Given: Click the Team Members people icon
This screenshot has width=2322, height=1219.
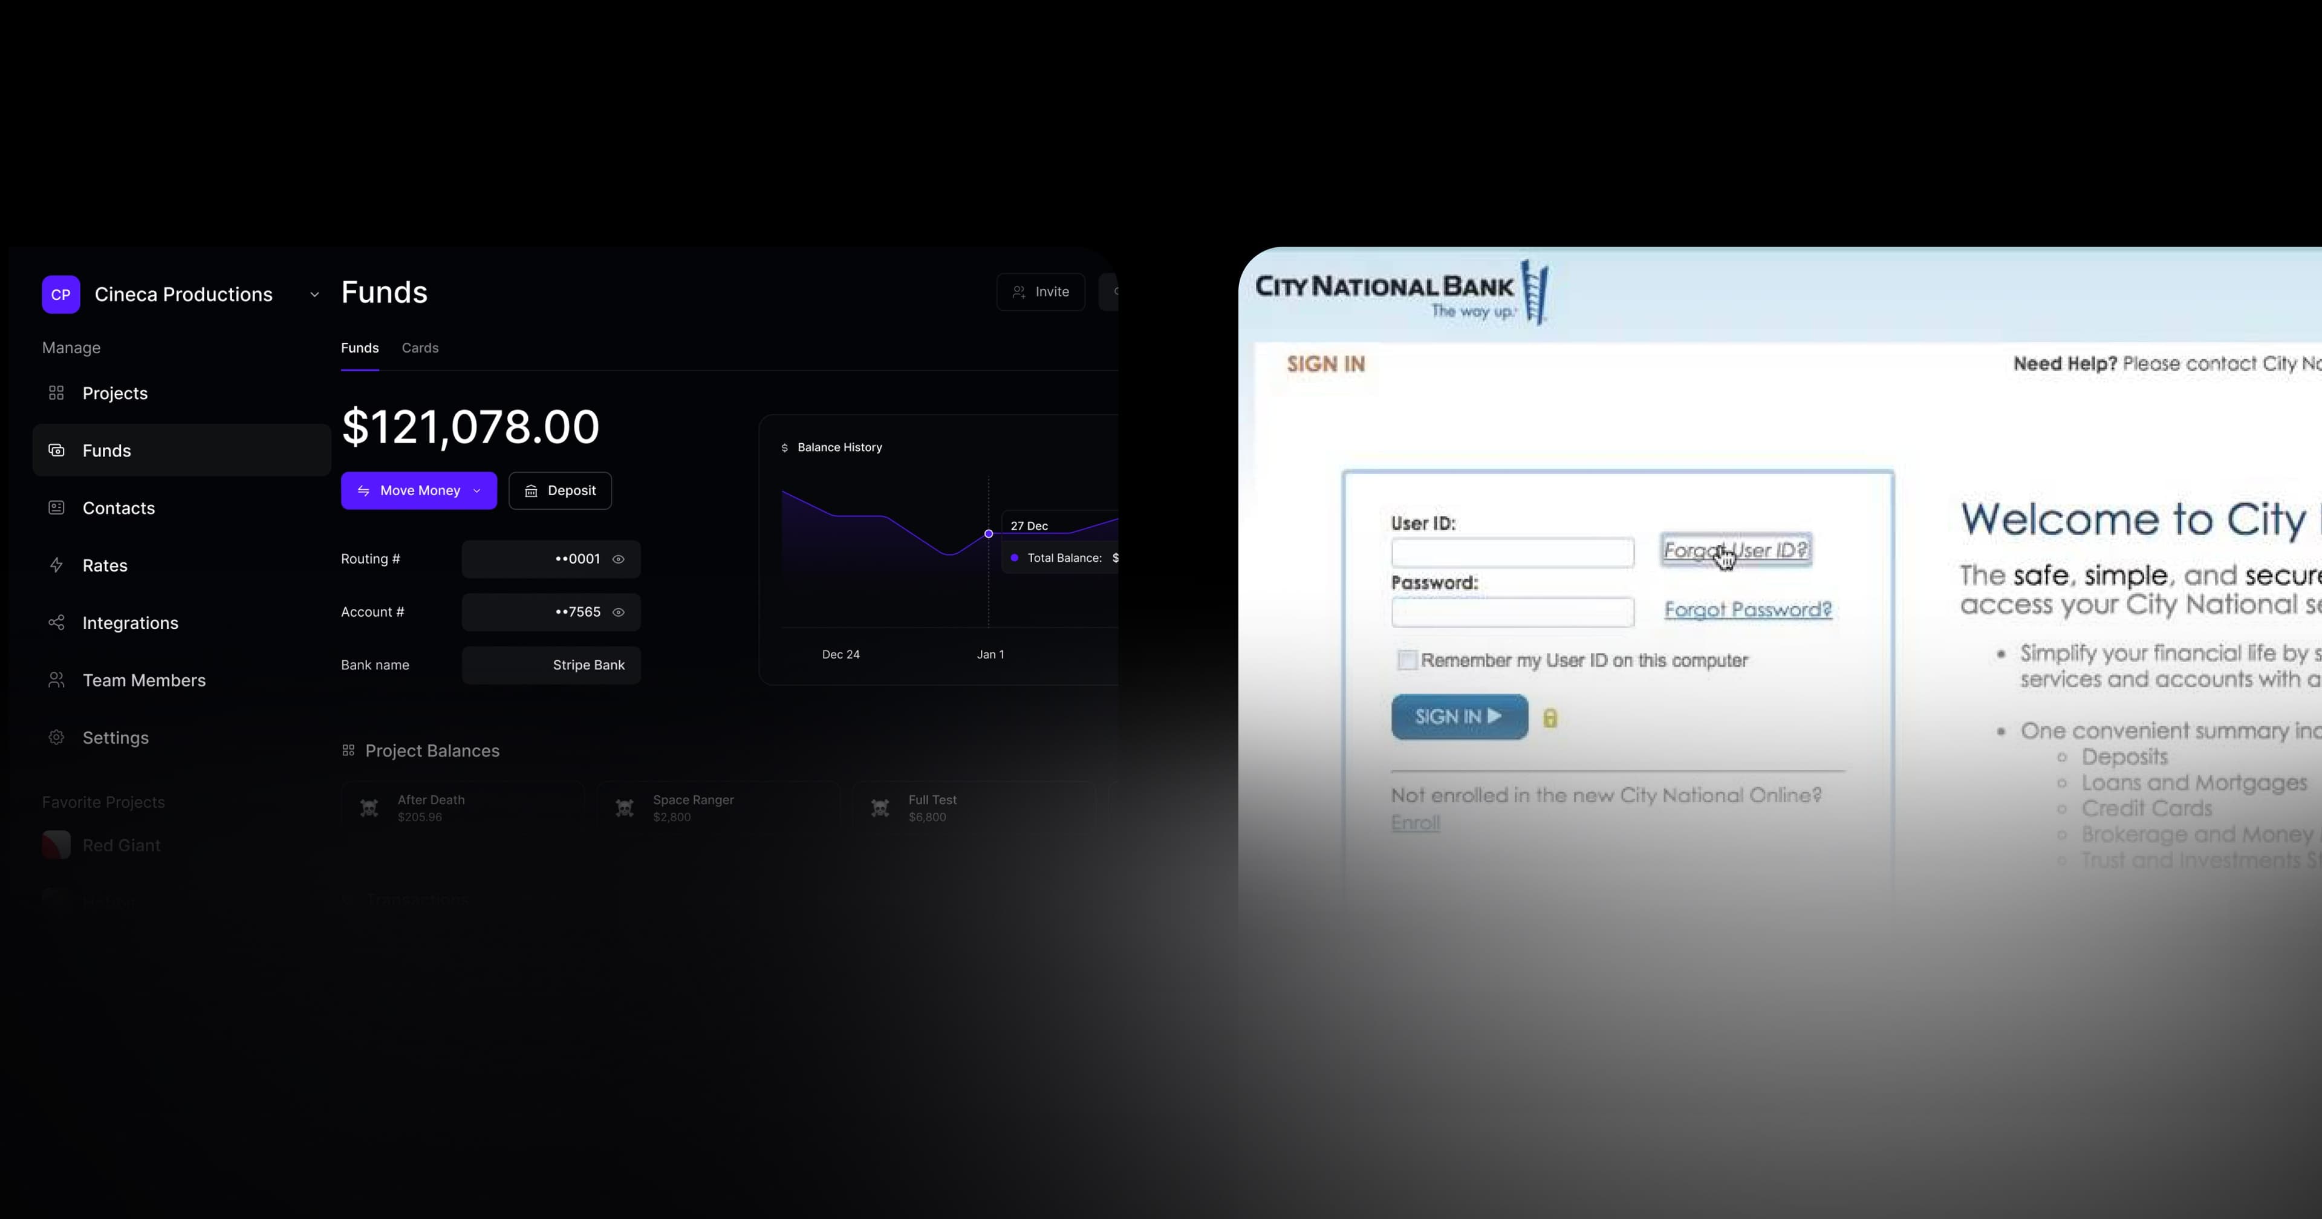Looking at the screenshot, I should (x=56, y=680).
